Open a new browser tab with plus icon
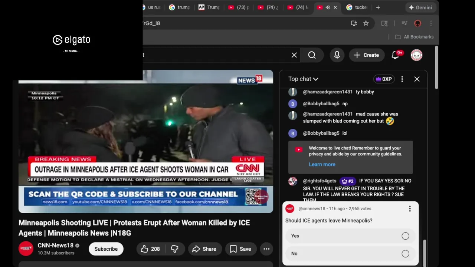Viewport: 475px width, 267px height. coord(378,7)
